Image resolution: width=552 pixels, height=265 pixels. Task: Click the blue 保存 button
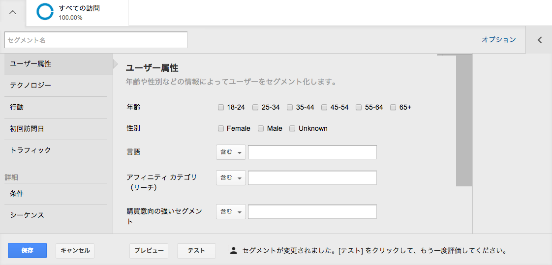click(x=28, y=251)
